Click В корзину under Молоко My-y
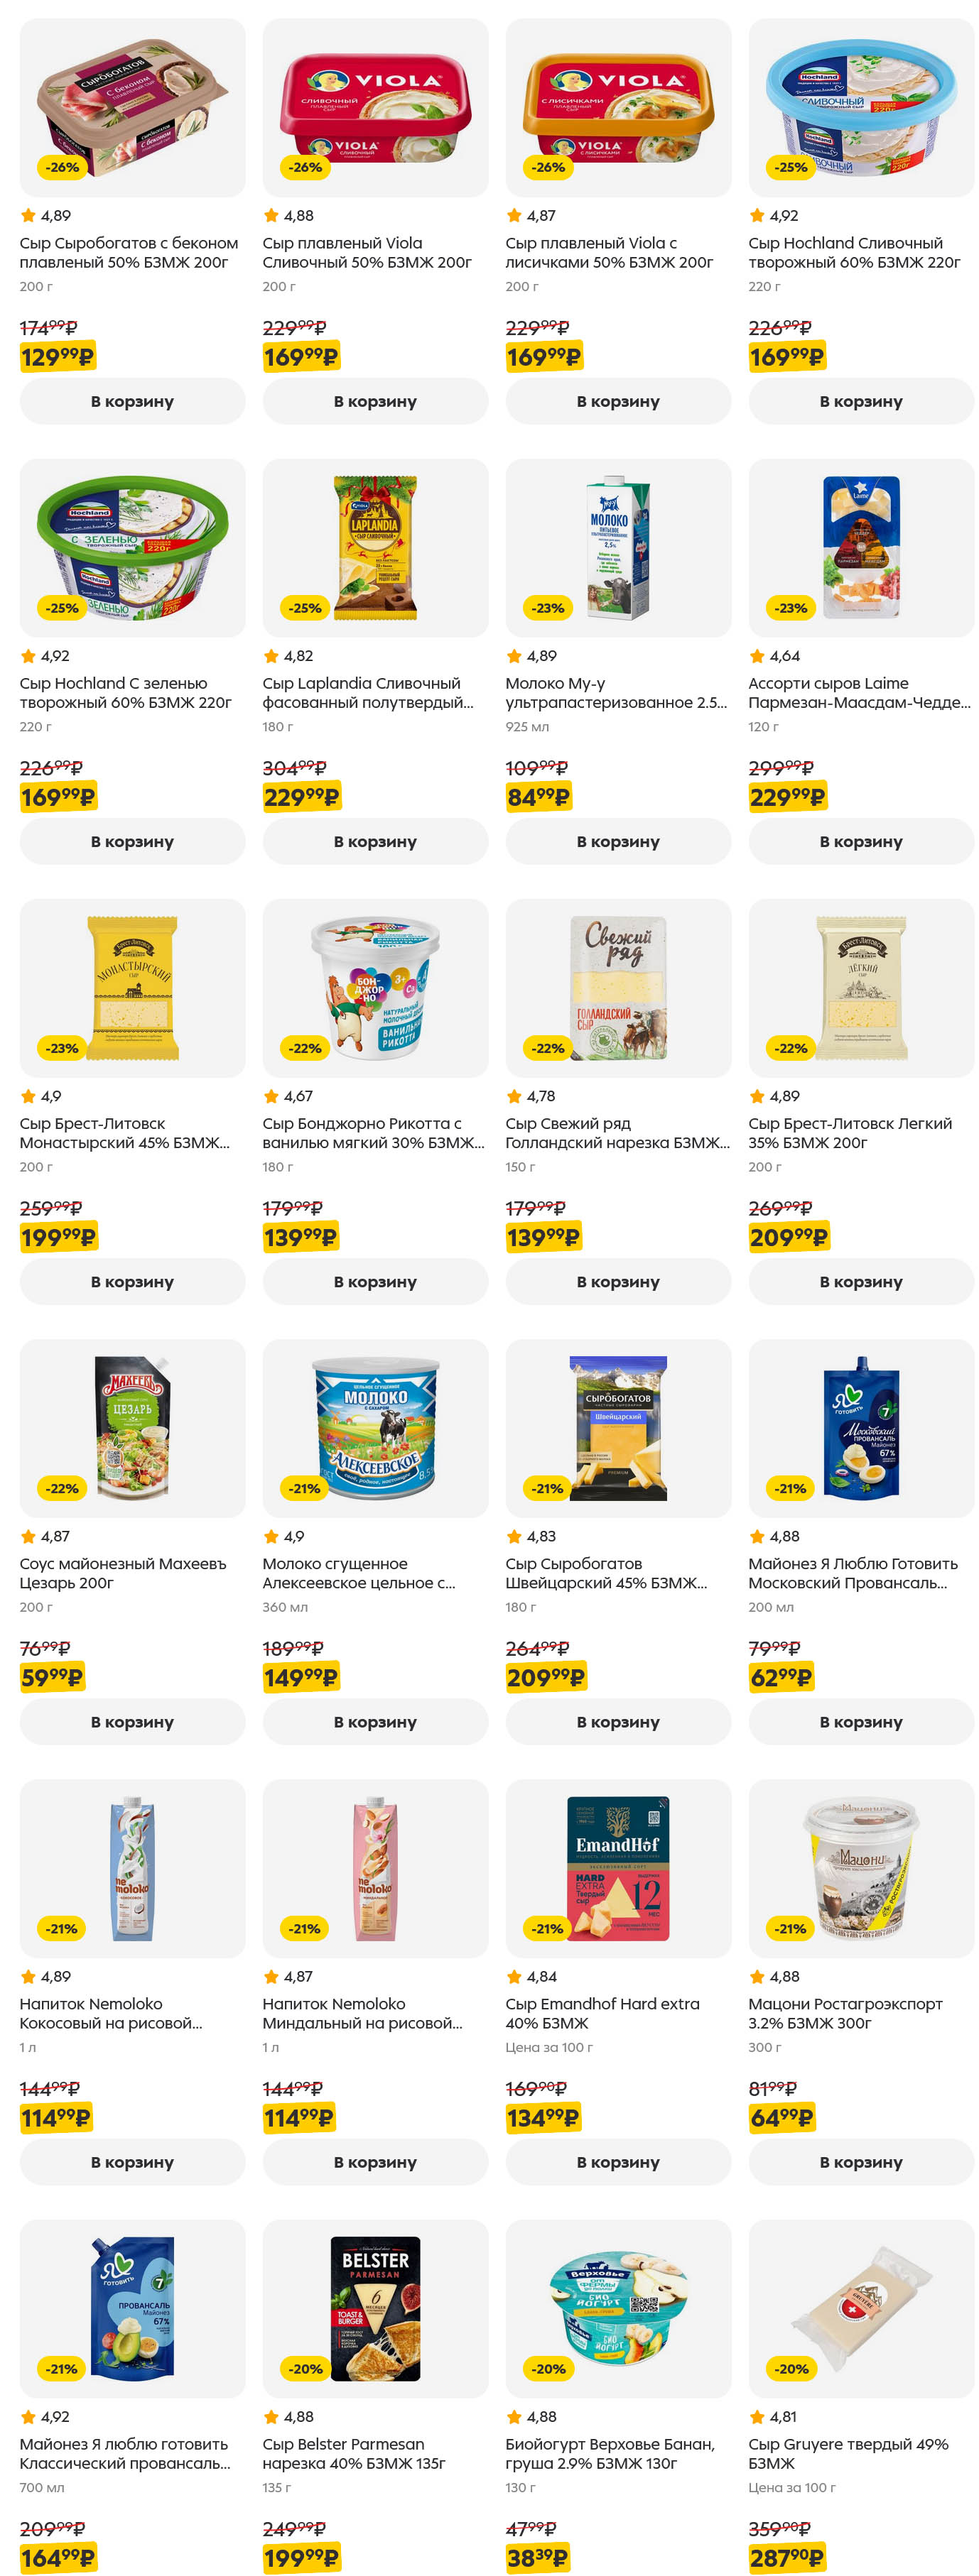The image size is (979, 2576). click(617, 841)
